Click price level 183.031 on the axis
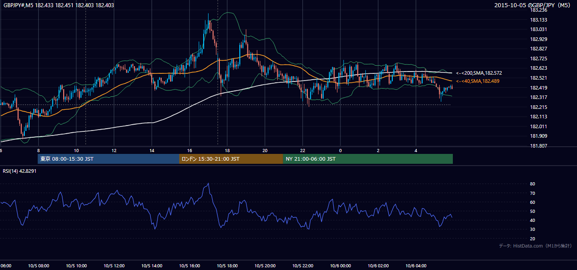Image resolution: width=577 pixels, height=270 pixels. 539,29
